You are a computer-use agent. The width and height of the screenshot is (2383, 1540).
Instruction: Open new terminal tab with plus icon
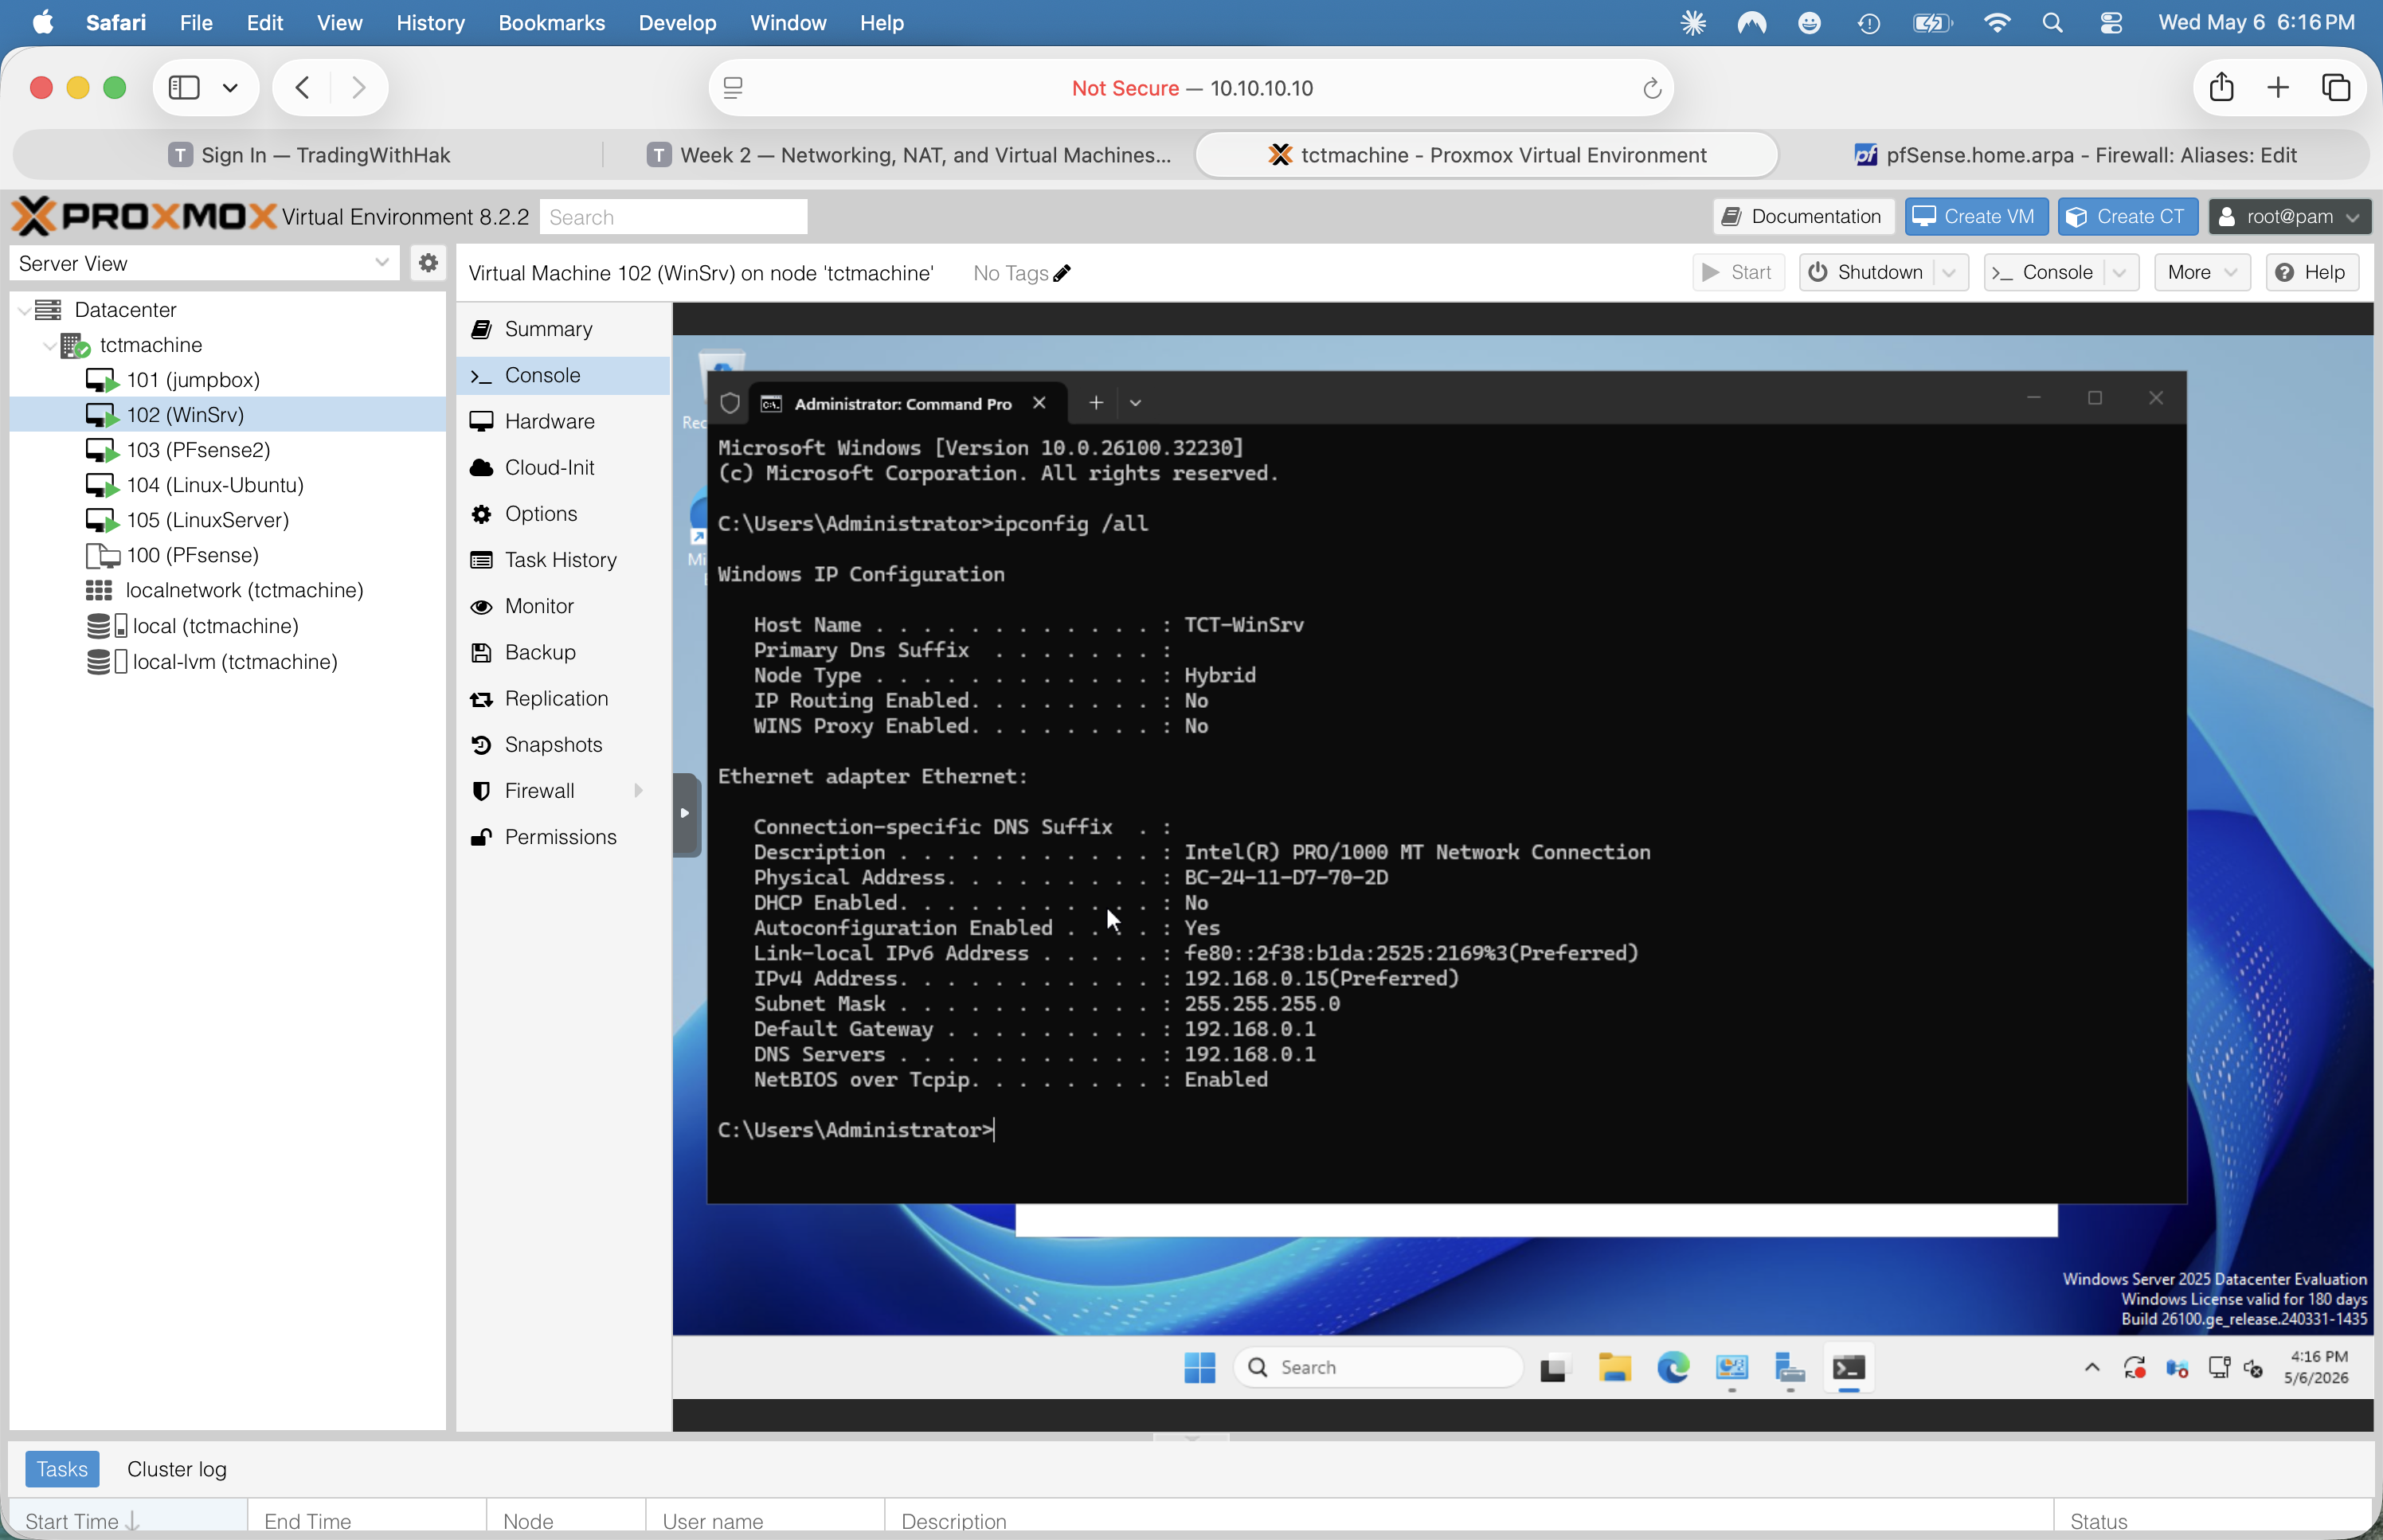[x=1096, y=402]
